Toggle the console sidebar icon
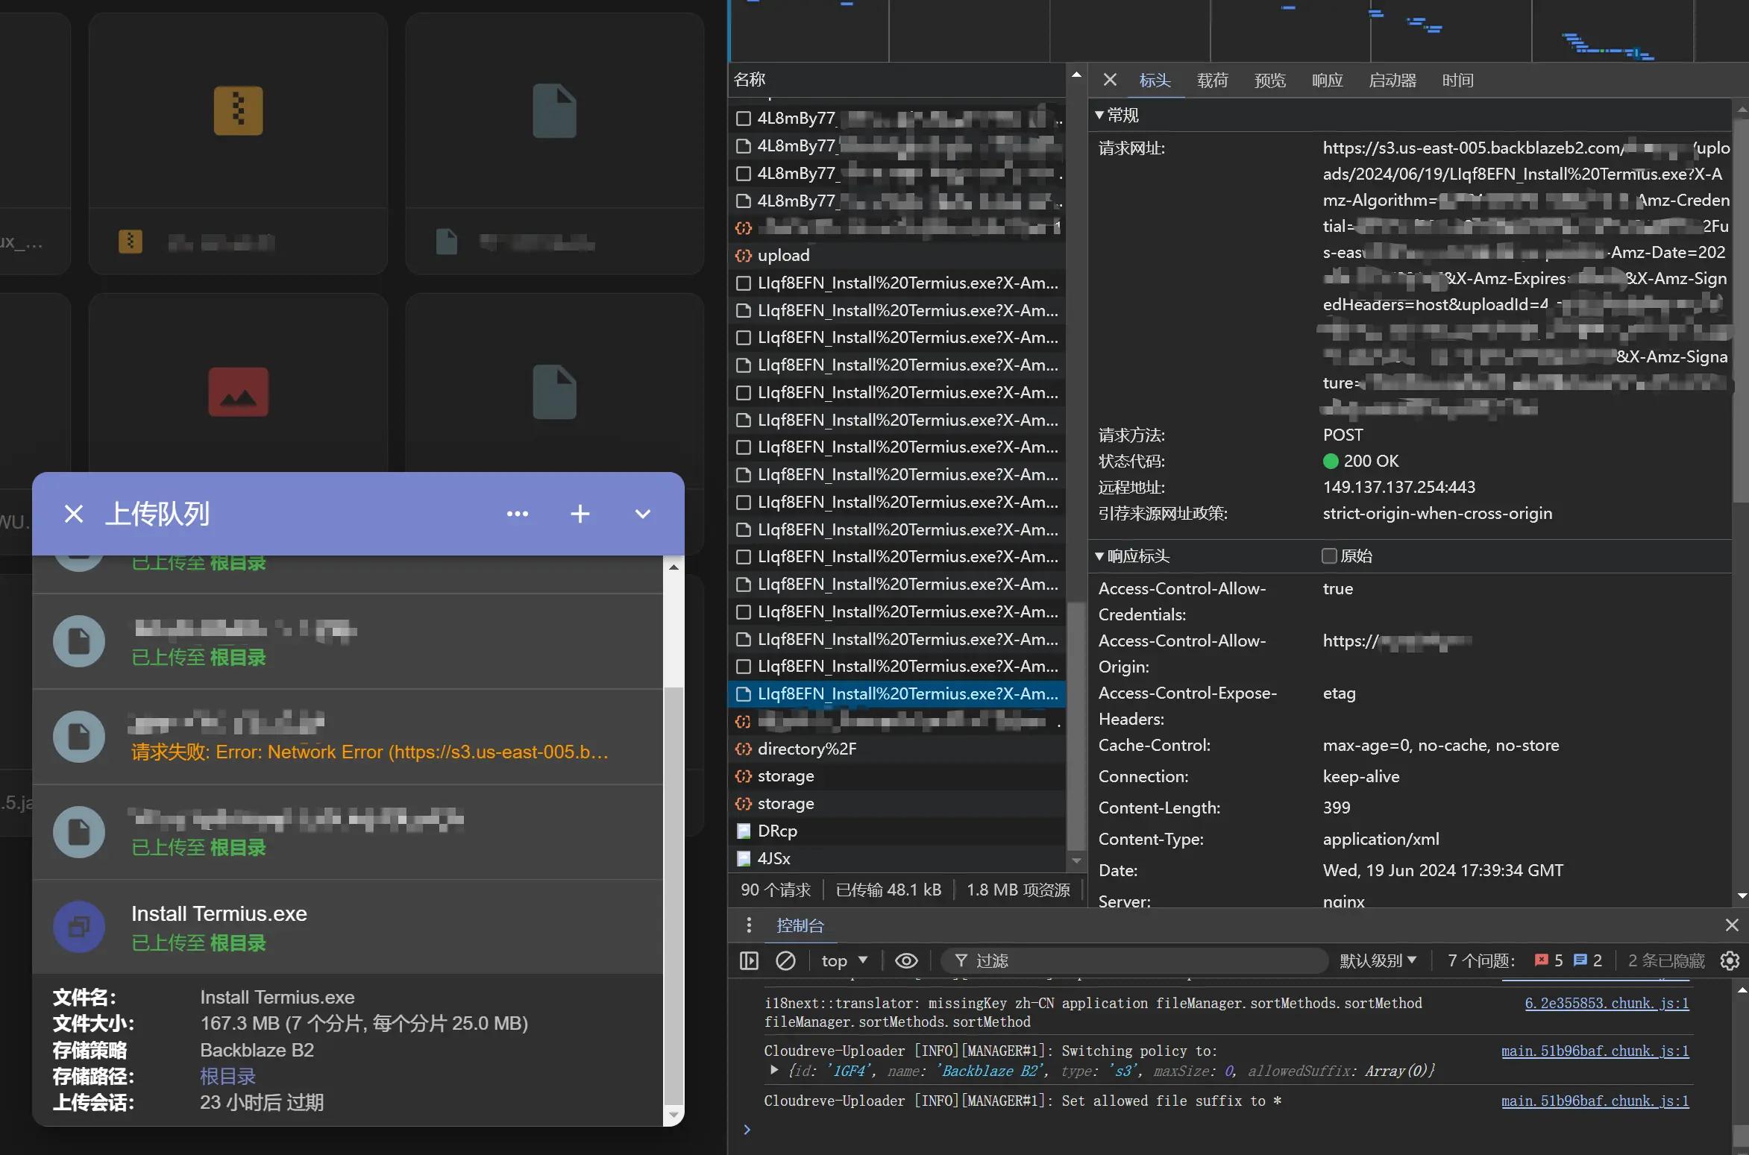1749x1155 pixels. pyautogui.click(x=749, y=961)
